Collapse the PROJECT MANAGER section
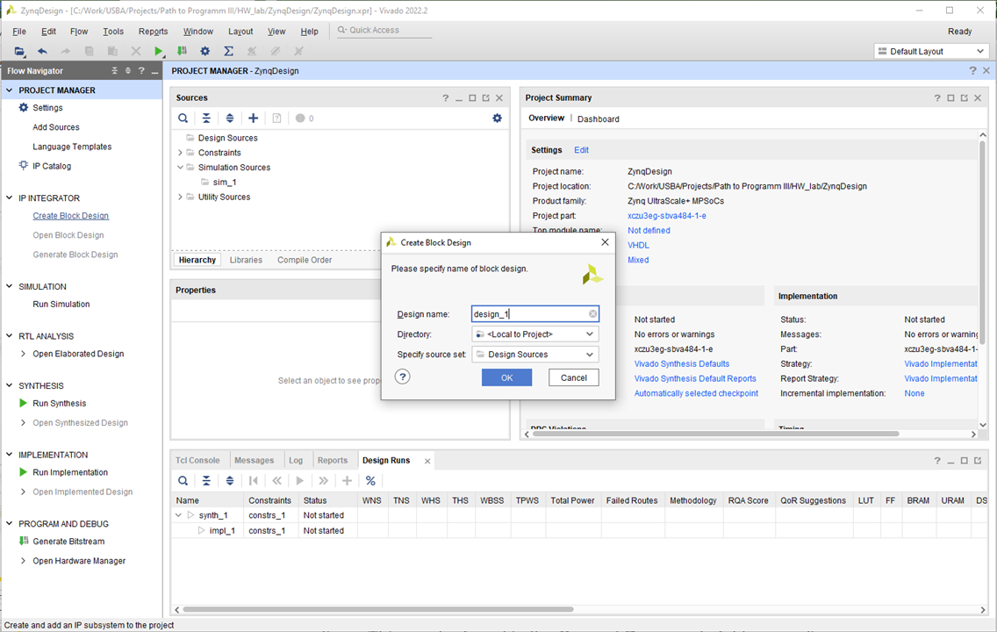The image size is (997, 632). click(10, 90)
